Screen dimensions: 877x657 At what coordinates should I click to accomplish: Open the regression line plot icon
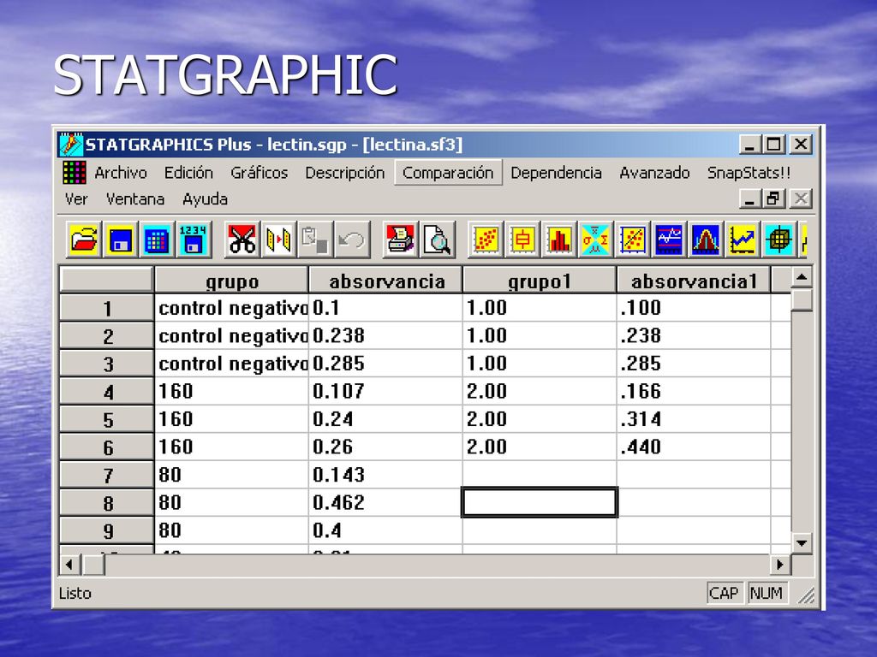[x=632, y=240]
